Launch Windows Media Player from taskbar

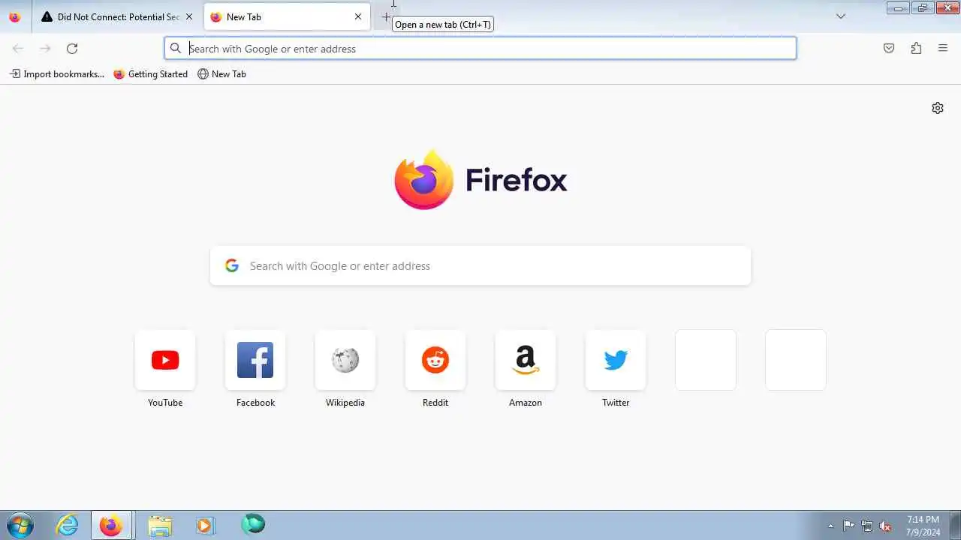click(205, 525)
